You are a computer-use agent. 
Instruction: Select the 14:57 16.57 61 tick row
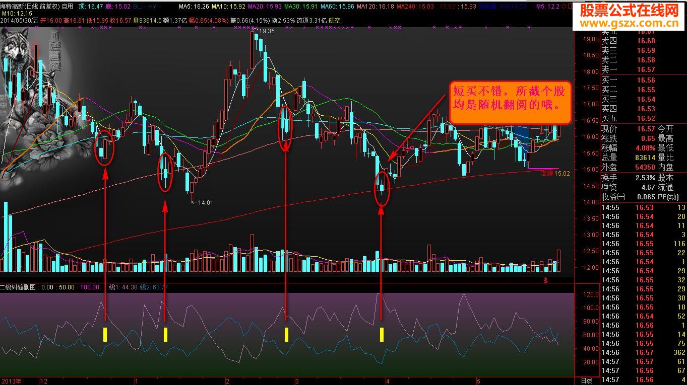tap(643, 362)
